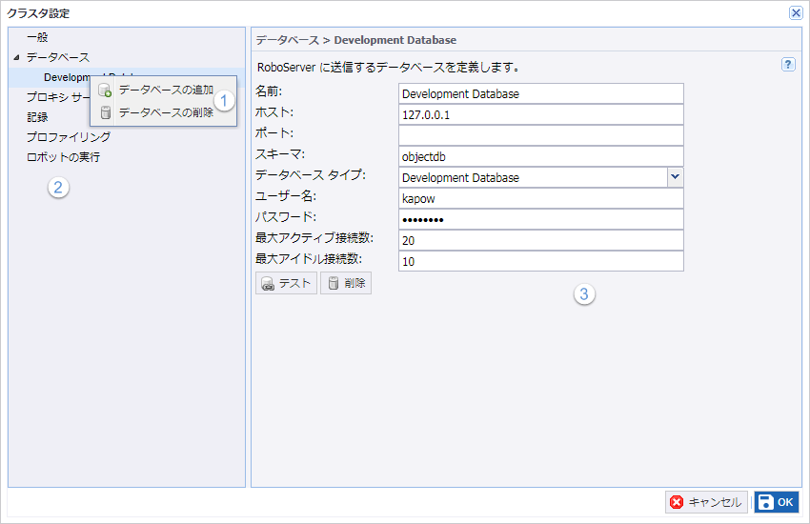Click the trash icon beside データベースの削除
Screen dimensions: 810x524
pos(105,112)
